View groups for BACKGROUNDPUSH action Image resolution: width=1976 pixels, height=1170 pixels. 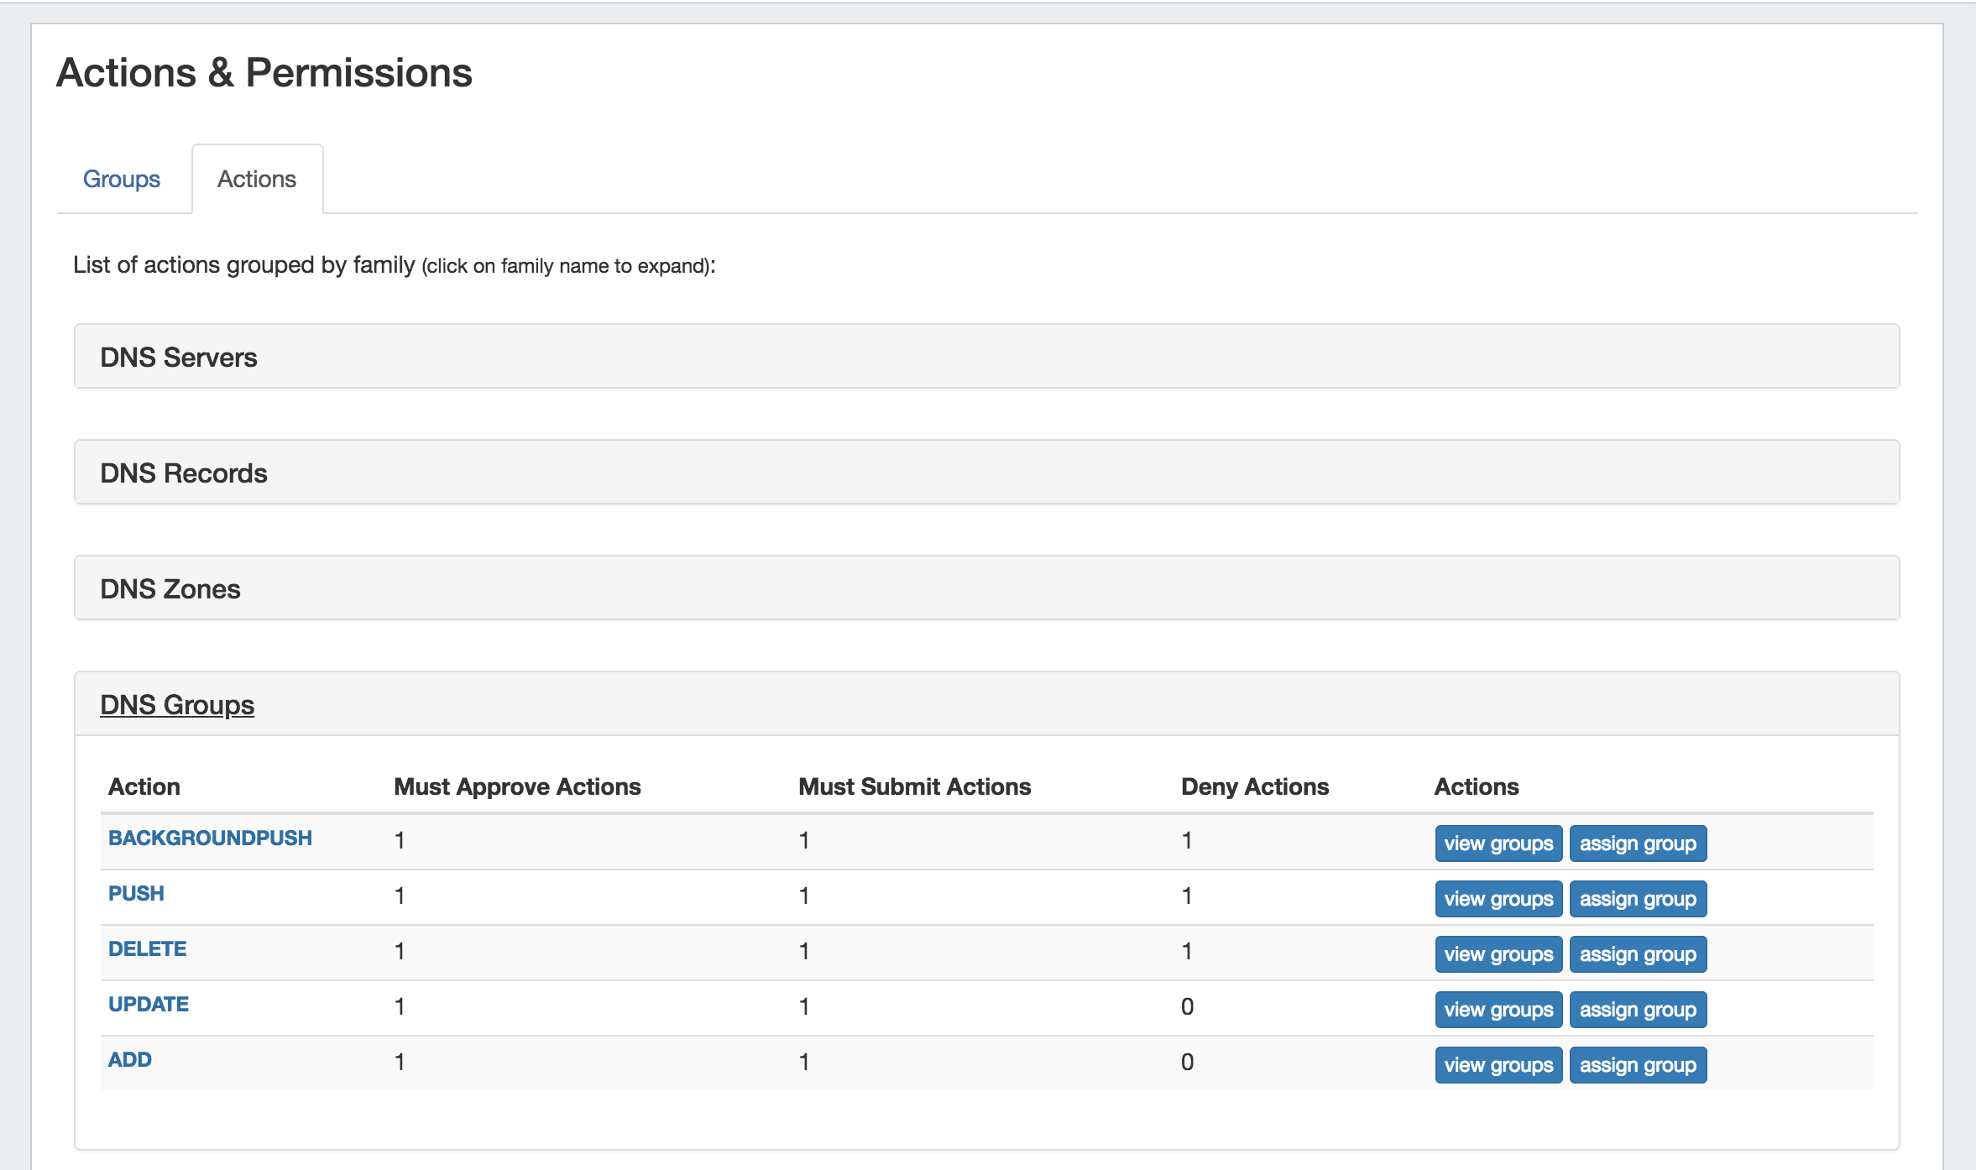coord(1498,844)
